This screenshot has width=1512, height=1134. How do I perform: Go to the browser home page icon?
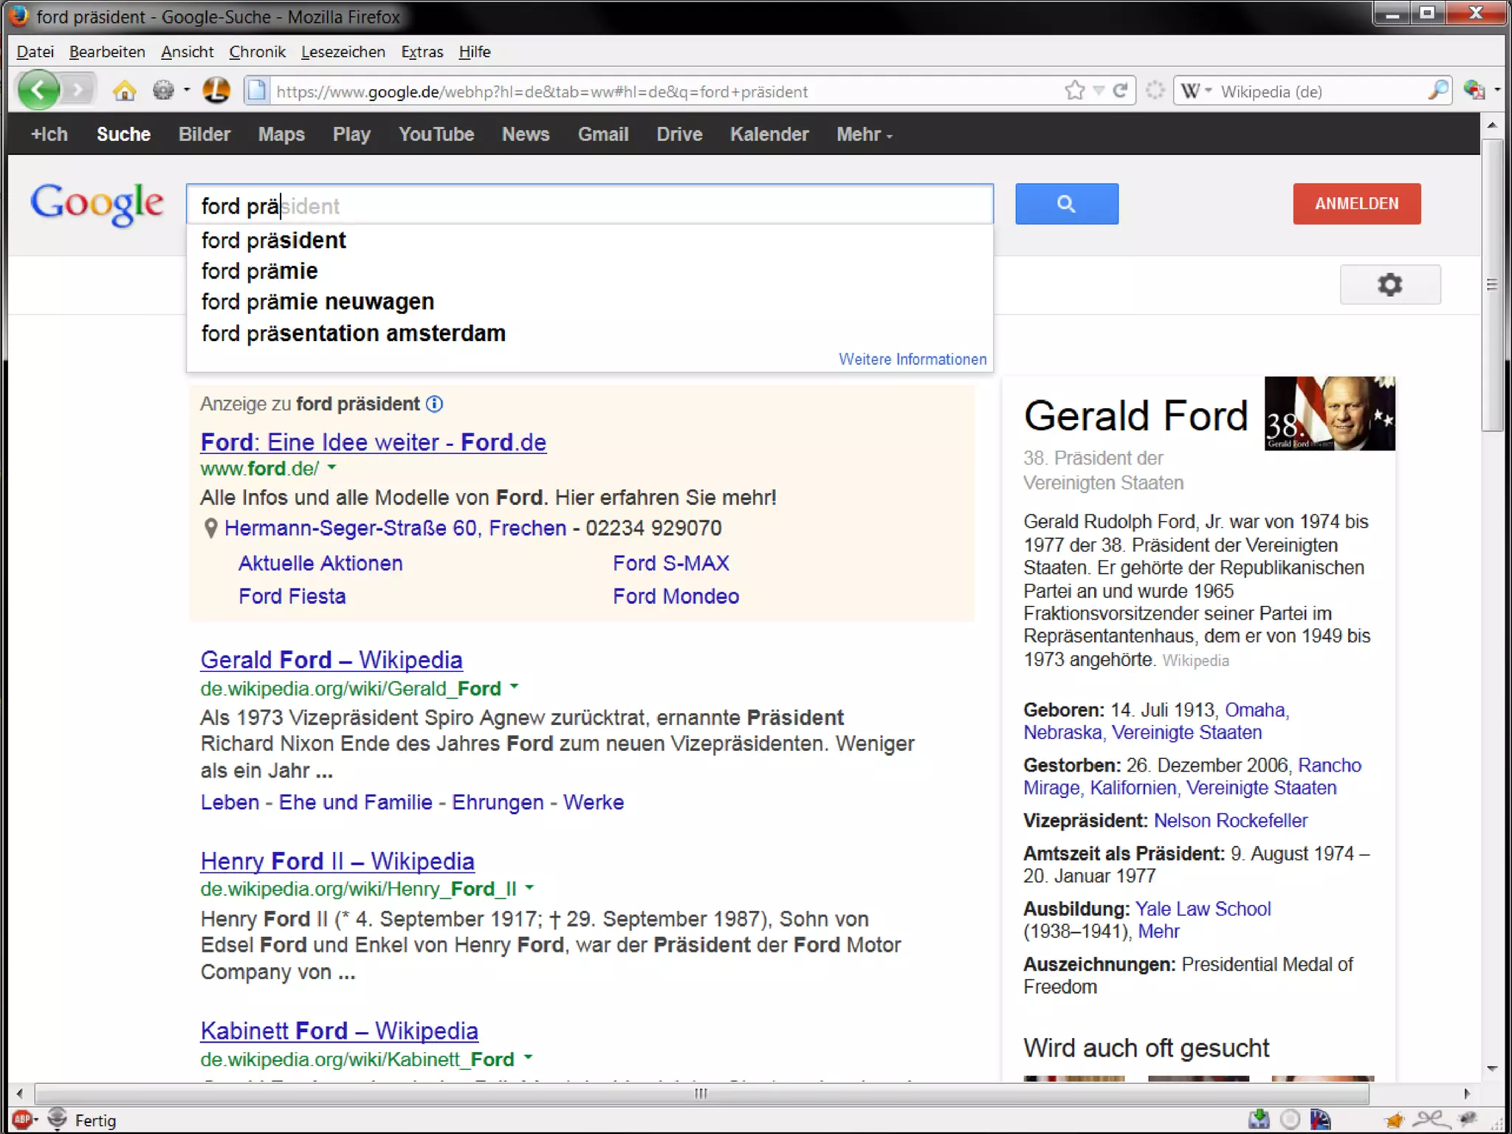(124, 91)
